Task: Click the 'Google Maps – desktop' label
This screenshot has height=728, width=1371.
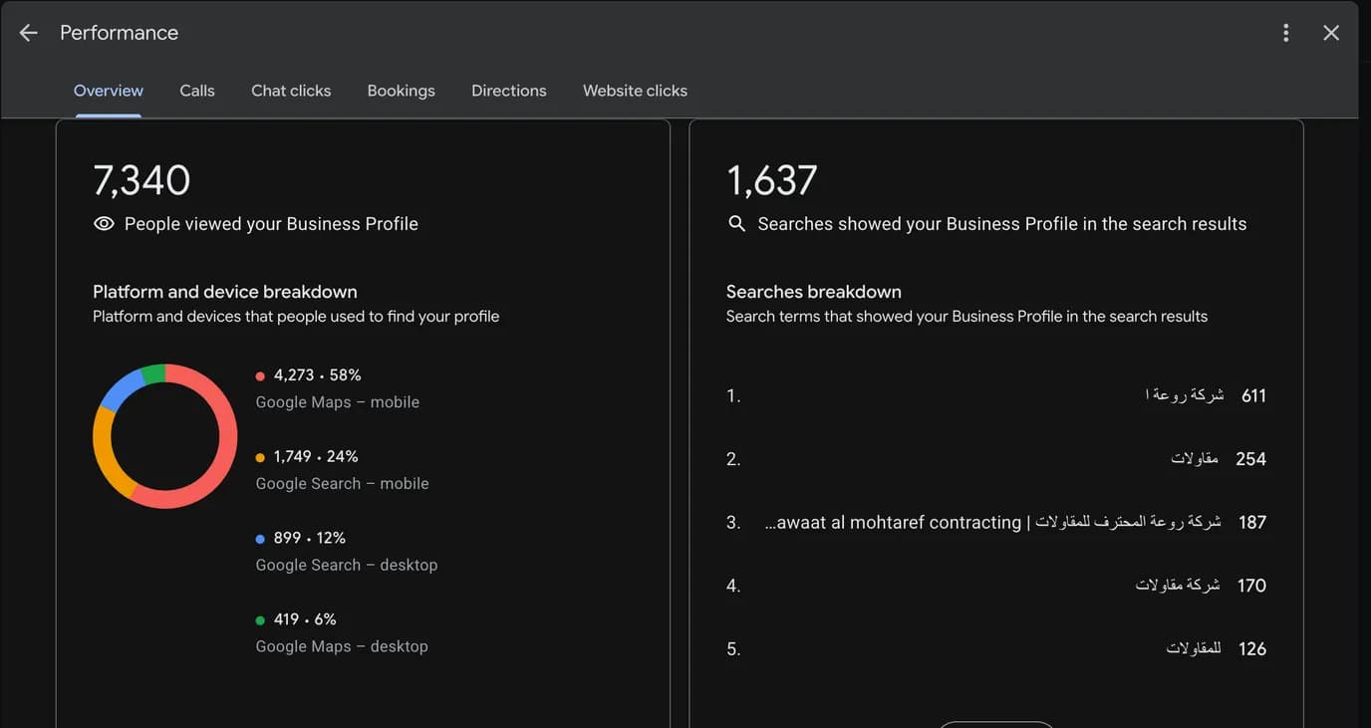Action: [342, 646]
